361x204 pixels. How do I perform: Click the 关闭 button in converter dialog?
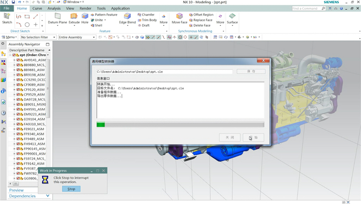click(x=230, y=138)
